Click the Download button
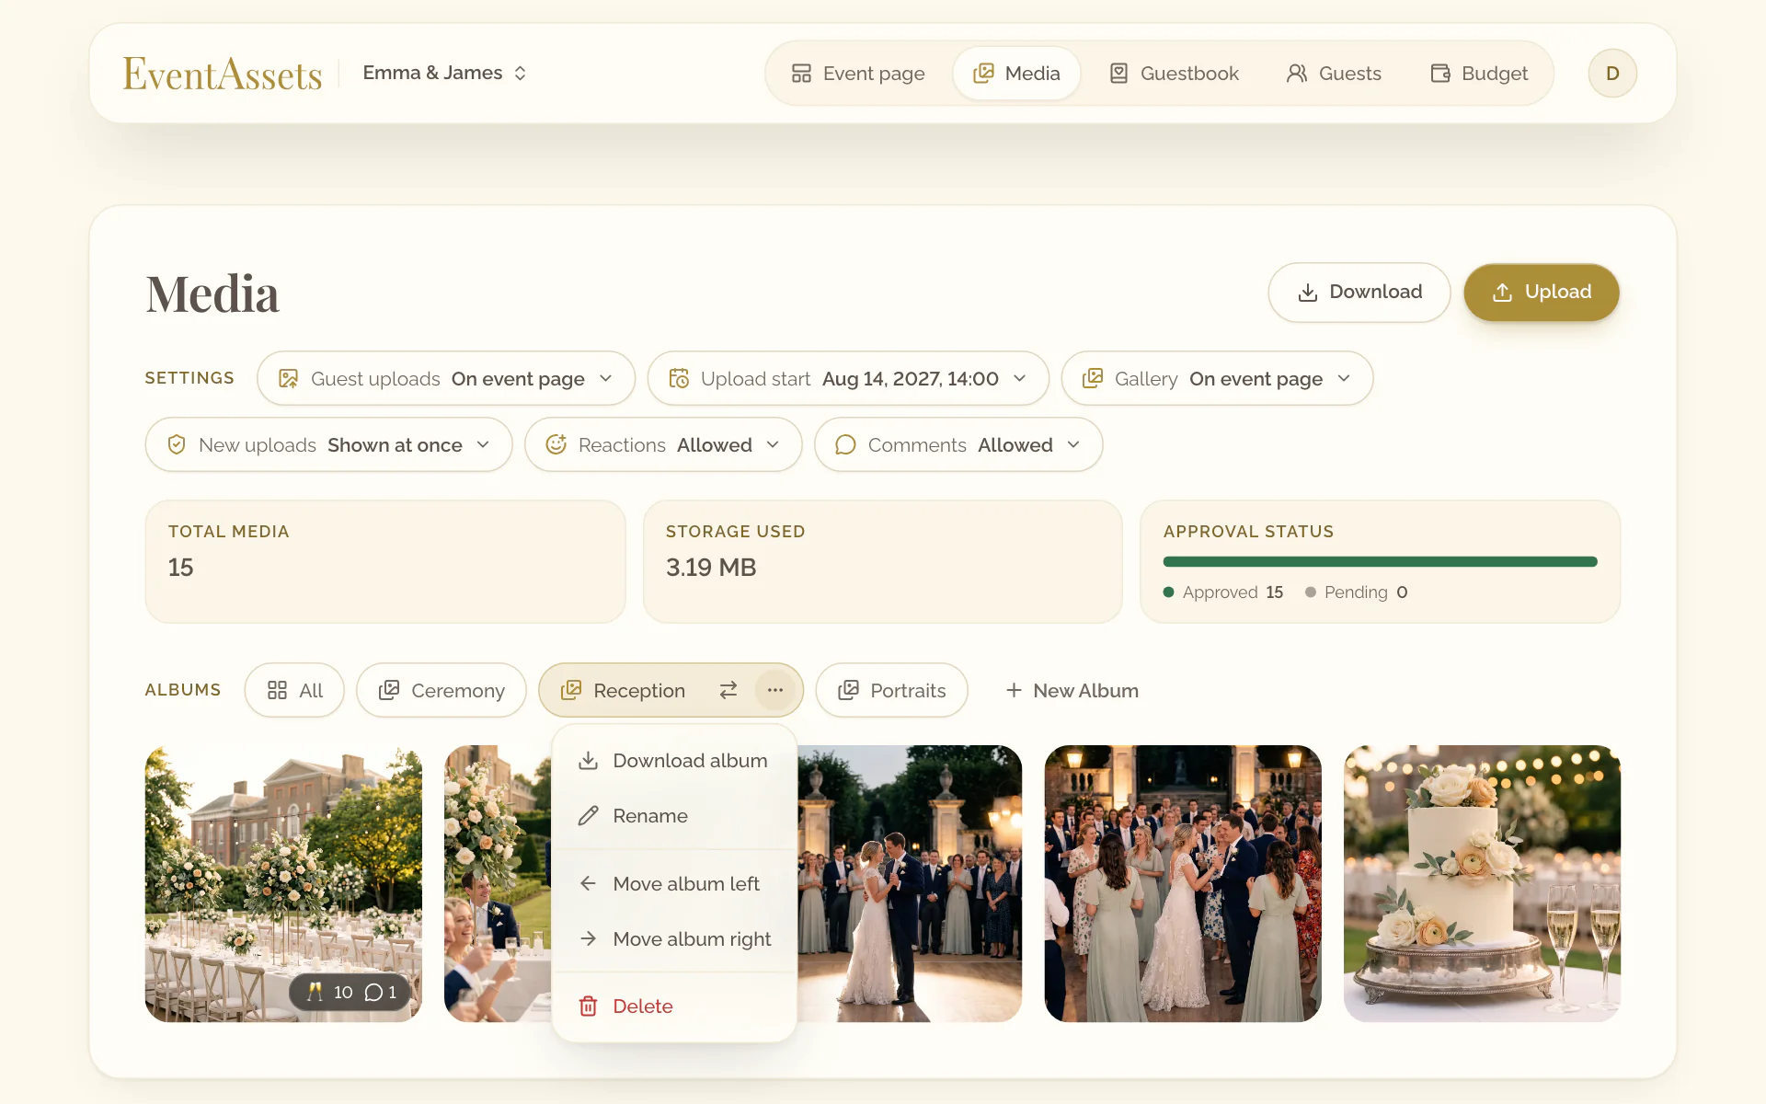This screenshot has width=1766, height=1104. point(1359,292)
